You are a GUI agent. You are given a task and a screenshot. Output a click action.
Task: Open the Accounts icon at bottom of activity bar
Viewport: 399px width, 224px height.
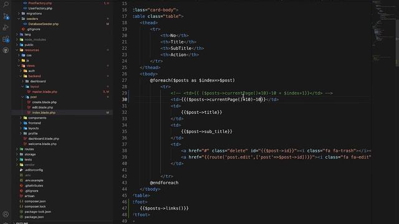click(6, 214)
